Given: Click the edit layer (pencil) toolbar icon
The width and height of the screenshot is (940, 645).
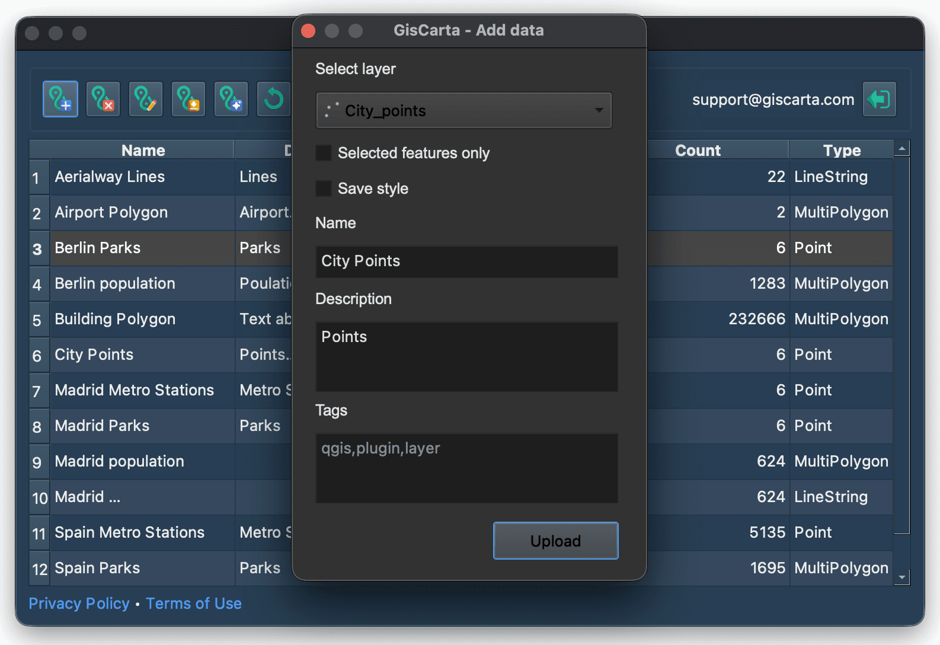Looking at the screenshot, I should coord(146,99).
